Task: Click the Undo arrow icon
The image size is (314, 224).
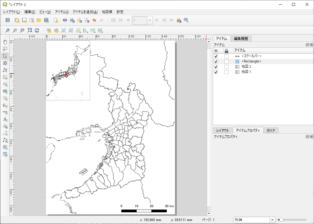Action: point(94,20)
